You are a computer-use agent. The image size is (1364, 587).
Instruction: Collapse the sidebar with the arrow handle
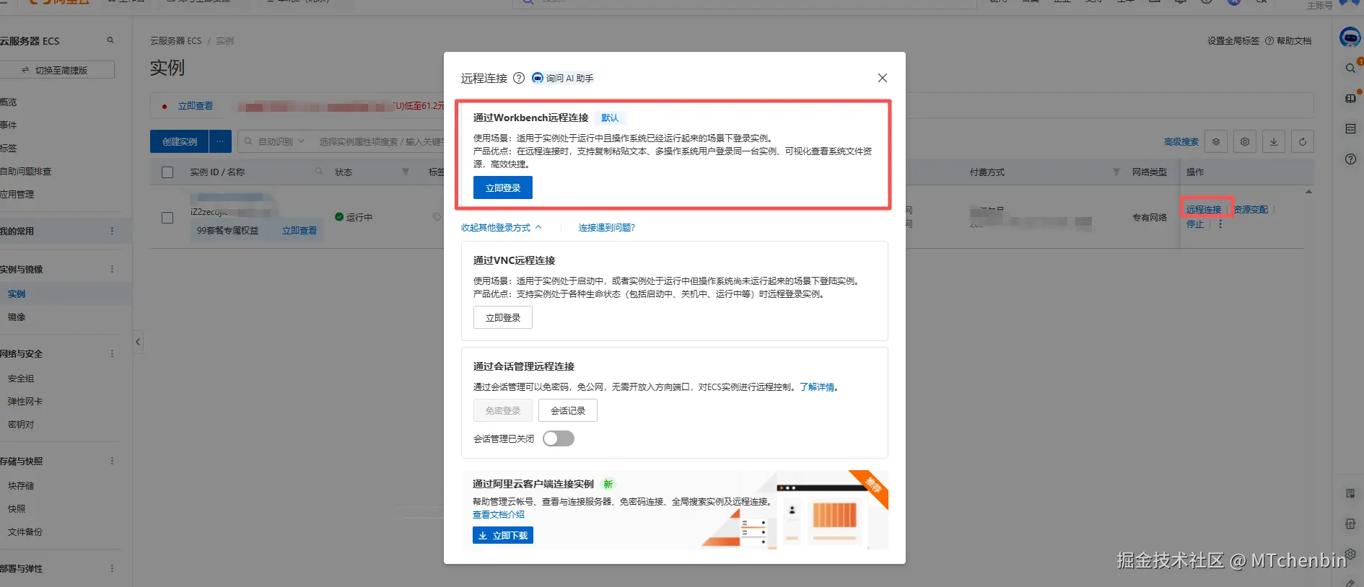138,342
